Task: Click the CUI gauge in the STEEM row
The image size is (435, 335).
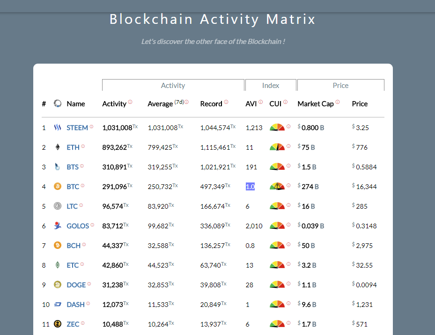Action: point(277,127)
